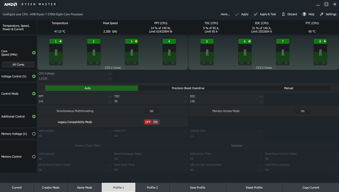Click the core 8 speed bar showing 3700
This screenshot has width=339, height=192.
[x=320, y=52]
